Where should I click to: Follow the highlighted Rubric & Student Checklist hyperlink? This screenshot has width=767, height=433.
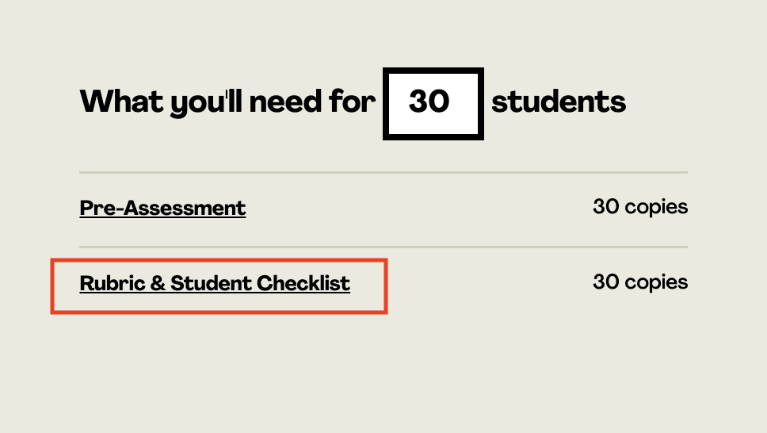pyautogui.click(x=215, y=284)
